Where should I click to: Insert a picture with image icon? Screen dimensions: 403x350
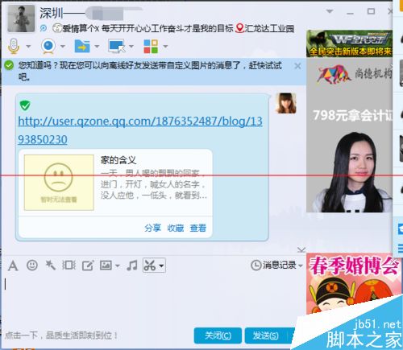[x=106, y=266]
